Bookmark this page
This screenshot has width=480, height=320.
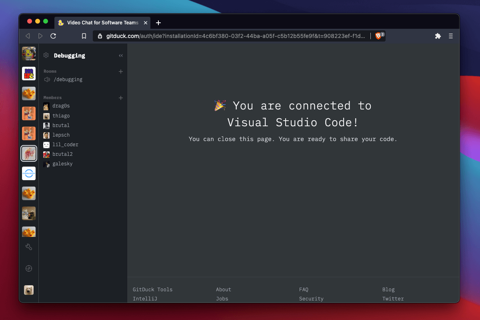tap(84, 36)
